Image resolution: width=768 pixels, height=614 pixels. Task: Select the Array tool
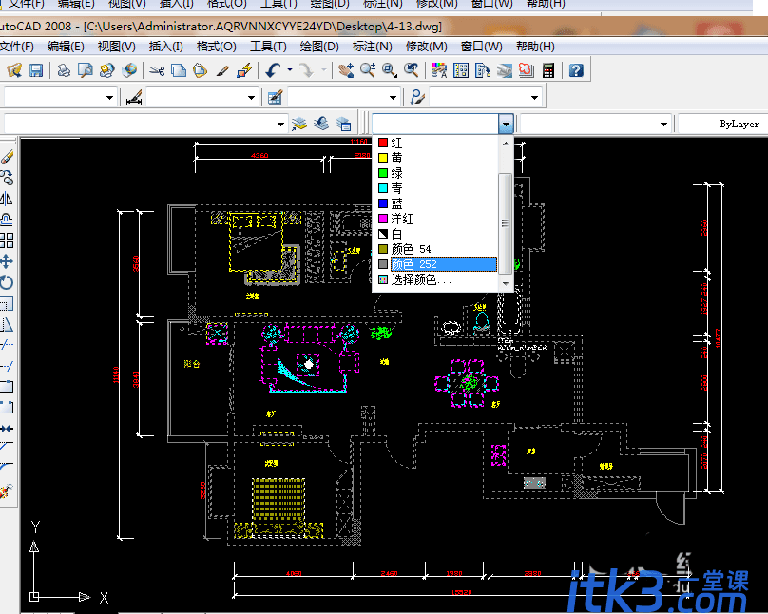point(7,240)
